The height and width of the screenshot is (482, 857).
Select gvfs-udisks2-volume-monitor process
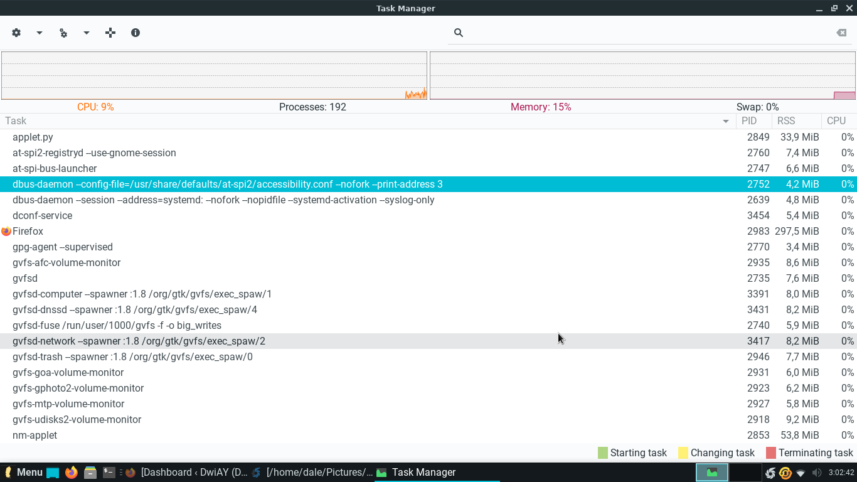pos(428,419)
